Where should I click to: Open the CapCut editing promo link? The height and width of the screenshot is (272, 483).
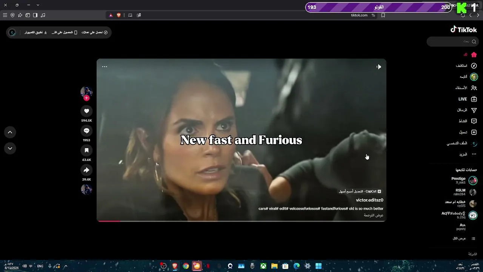coord(360,192)
